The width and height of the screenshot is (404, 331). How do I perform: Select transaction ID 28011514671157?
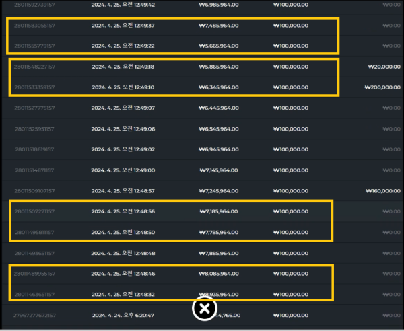[x=34, y=170]
